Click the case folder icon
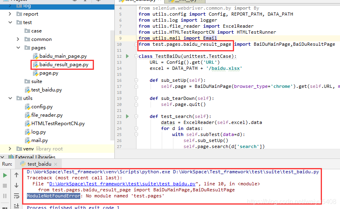Image resolution: width=340 pixels, height=209 pixels. click(x=27, y=31)
